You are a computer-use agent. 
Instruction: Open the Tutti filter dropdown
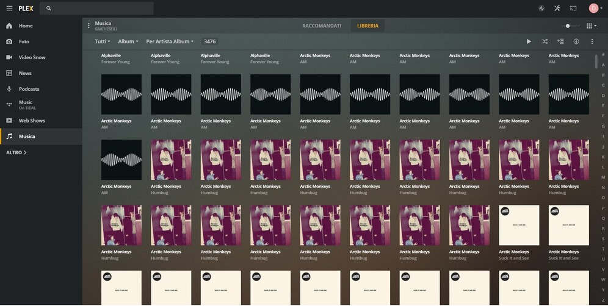(x=103, y=41)
